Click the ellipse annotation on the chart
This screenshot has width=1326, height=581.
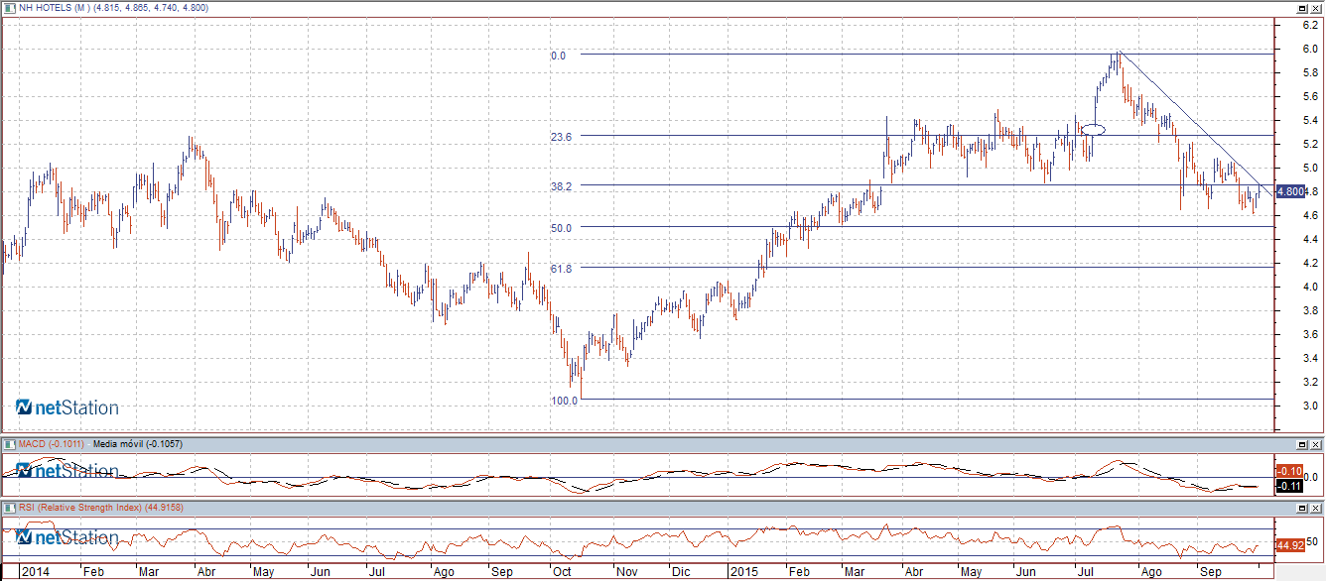click(1093, 129)
